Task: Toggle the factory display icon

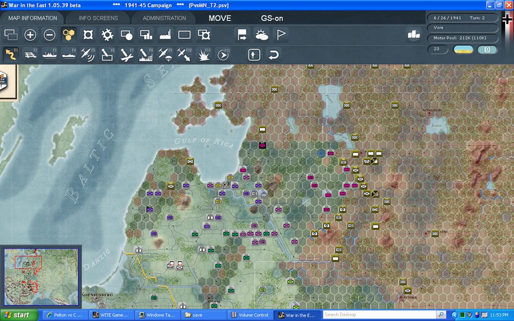Action: tap(165, 35)
